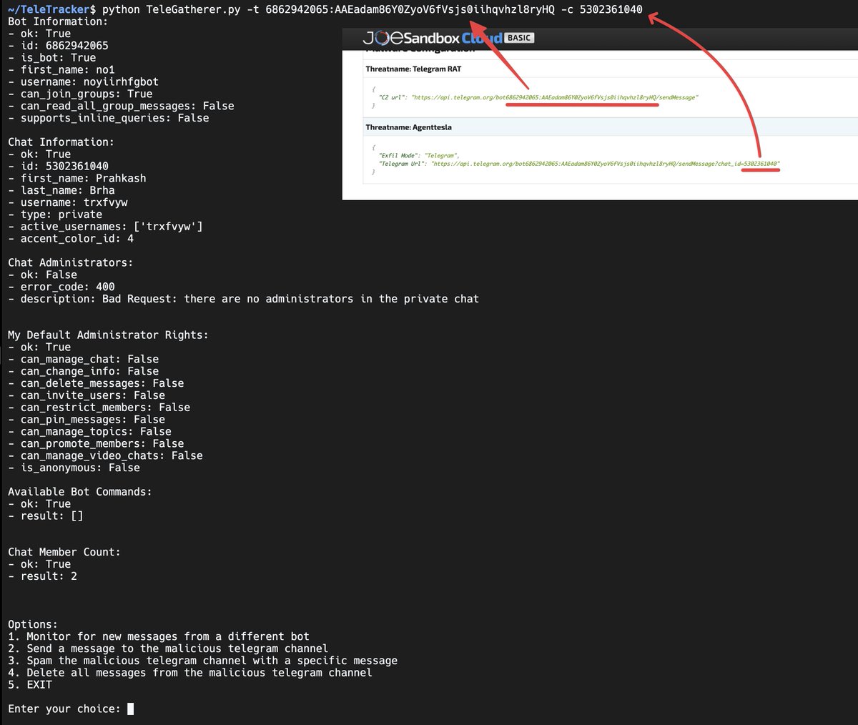The width and height of the screenshot is (858, 725).
Task: Click the "accent_color_id: 4" line
Action: (x=71, y=239)
